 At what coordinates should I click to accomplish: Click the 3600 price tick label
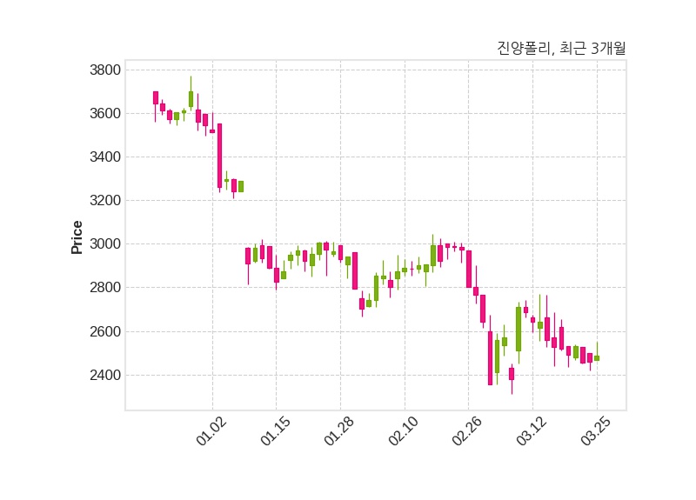pos(105,113)
